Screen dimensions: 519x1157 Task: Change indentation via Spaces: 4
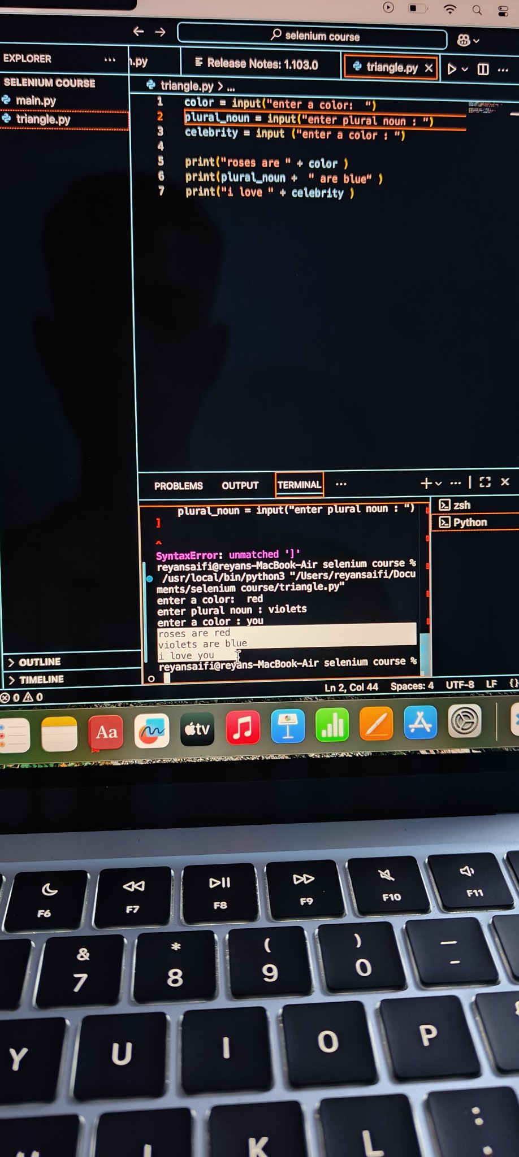coord(412,686)
